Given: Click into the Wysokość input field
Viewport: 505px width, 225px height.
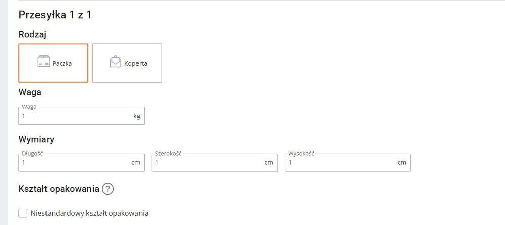Looking at the screenshot, I should (340, 163).
